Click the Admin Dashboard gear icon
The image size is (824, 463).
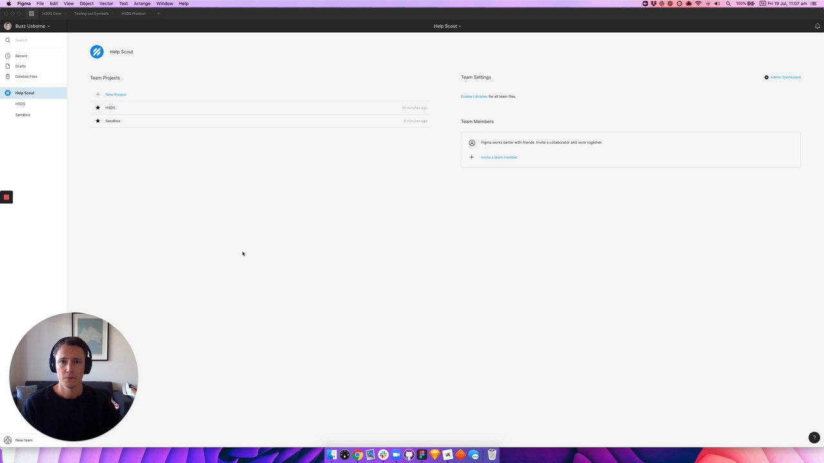pyautogui.click(x=766, y=77)
